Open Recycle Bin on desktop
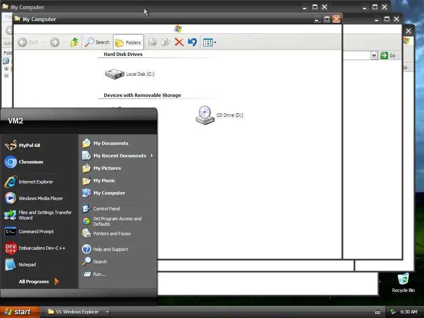The image size is (424, 318). point(403,283)
